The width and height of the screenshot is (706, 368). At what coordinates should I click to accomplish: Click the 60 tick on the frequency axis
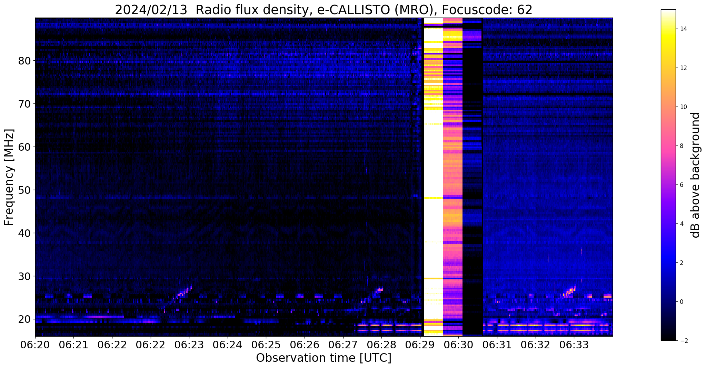coord(24,147)
